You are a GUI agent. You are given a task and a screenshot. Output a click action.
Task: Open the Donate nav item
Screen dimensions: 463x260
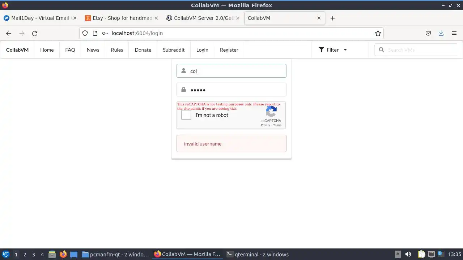[x=143, y=50]
